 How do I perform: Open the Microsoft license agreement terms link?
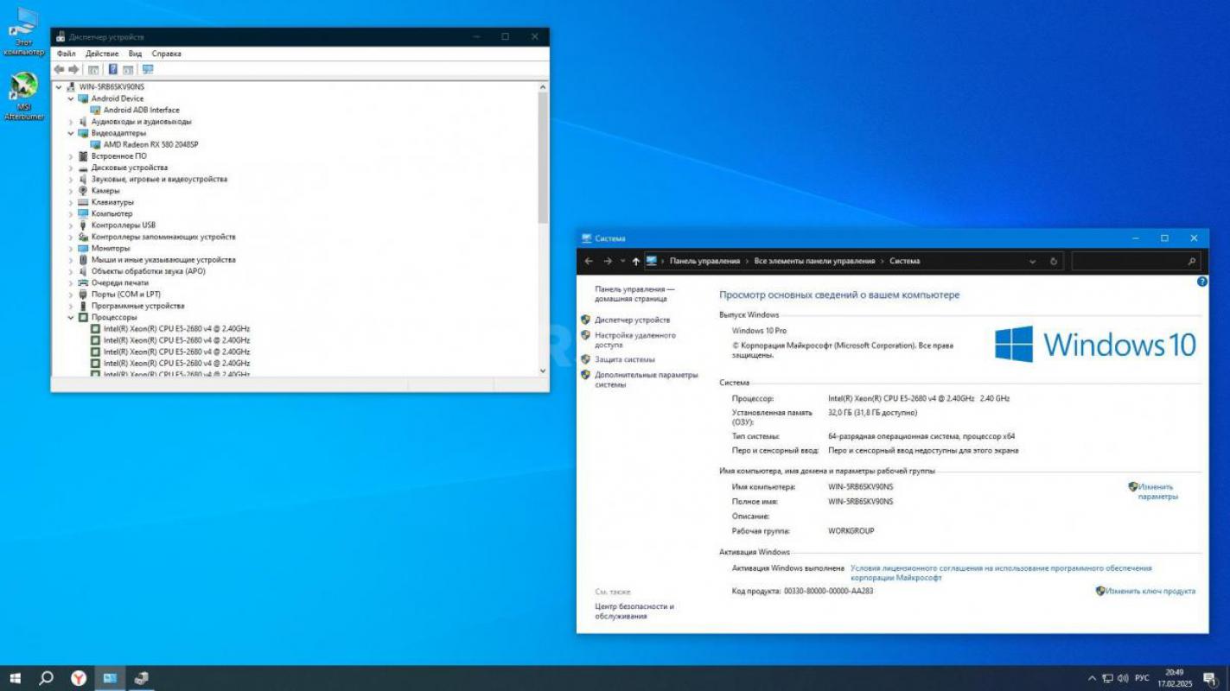[1001, 573]
